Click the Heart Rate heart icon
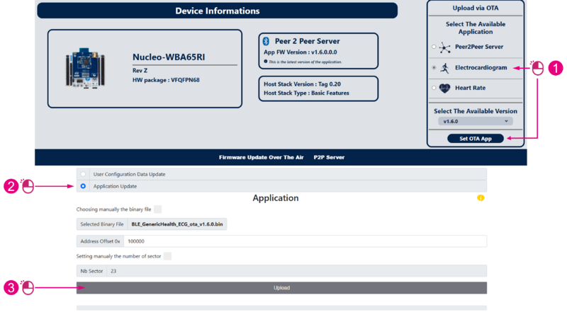This screenshot has height=312, width=567. pyautogui.click(x=444, y=88)
